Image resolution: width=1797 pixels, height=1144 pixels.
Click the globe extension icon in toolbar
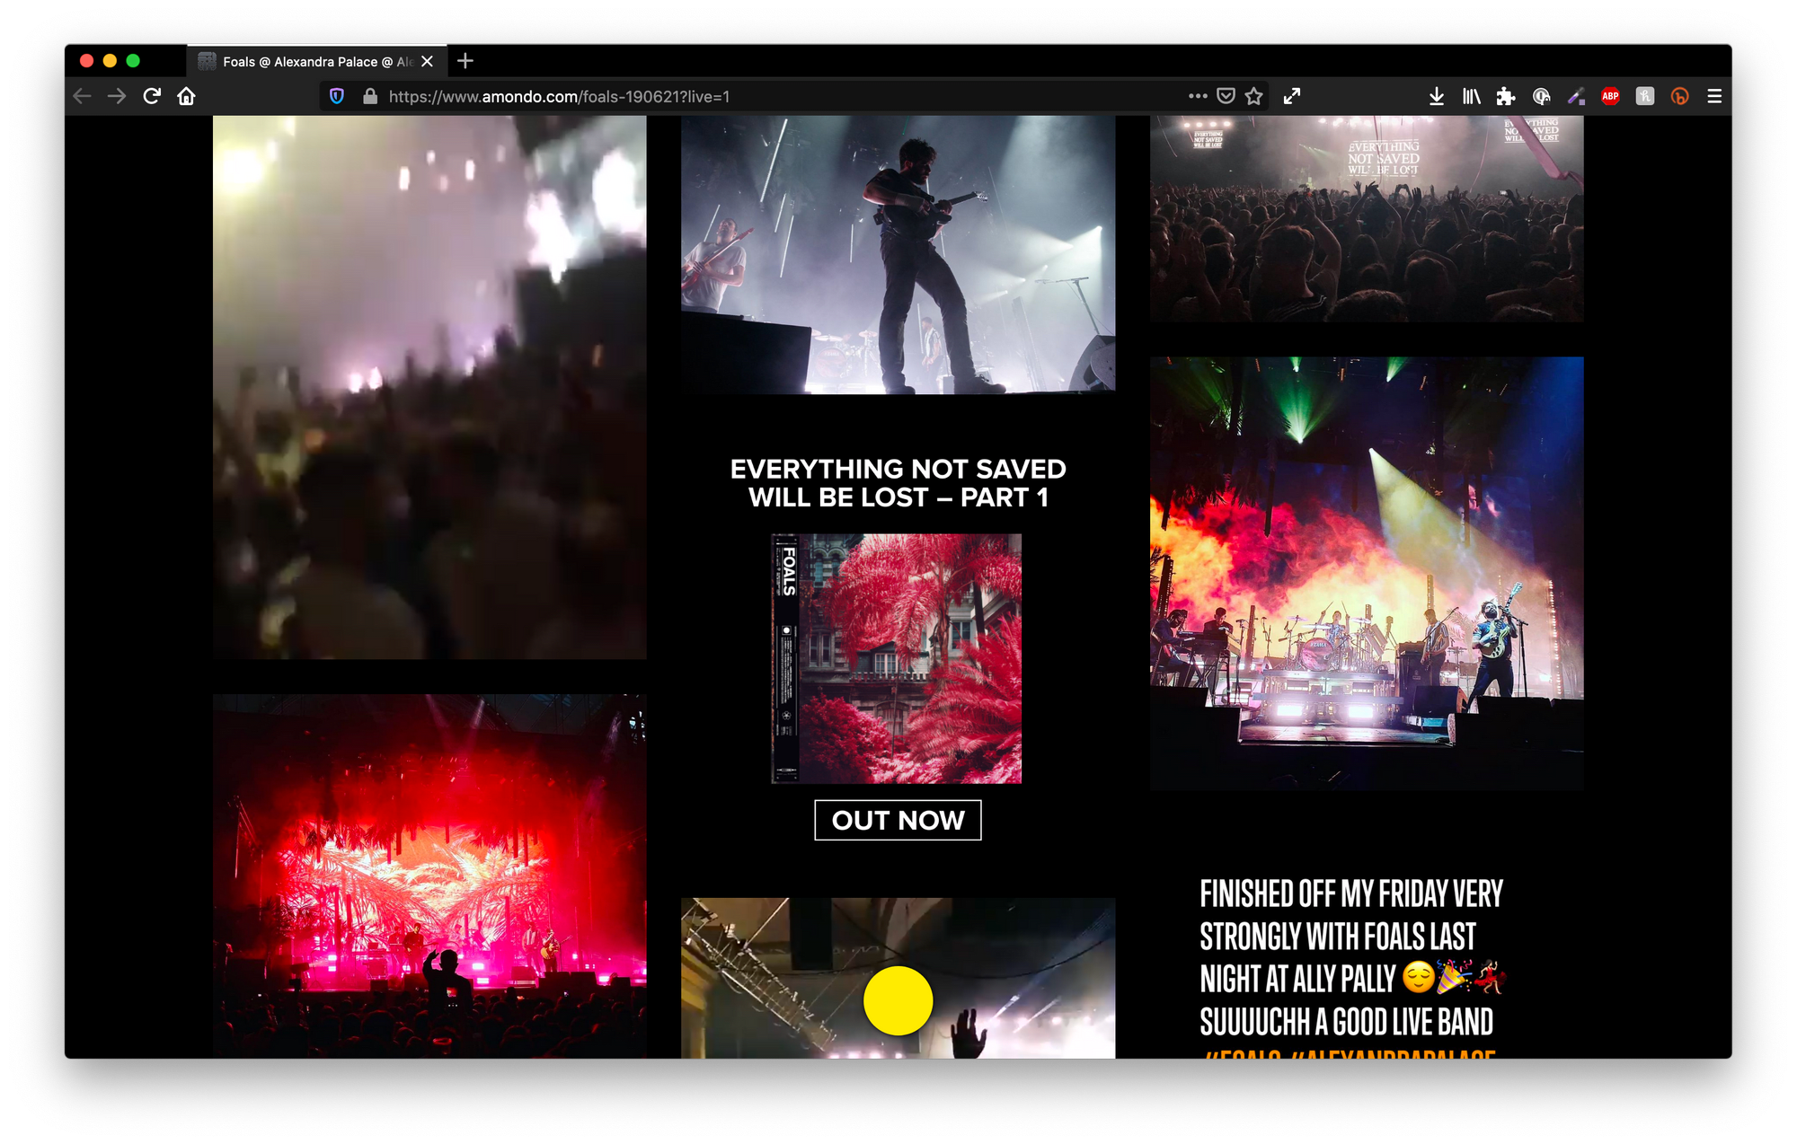1541,96
